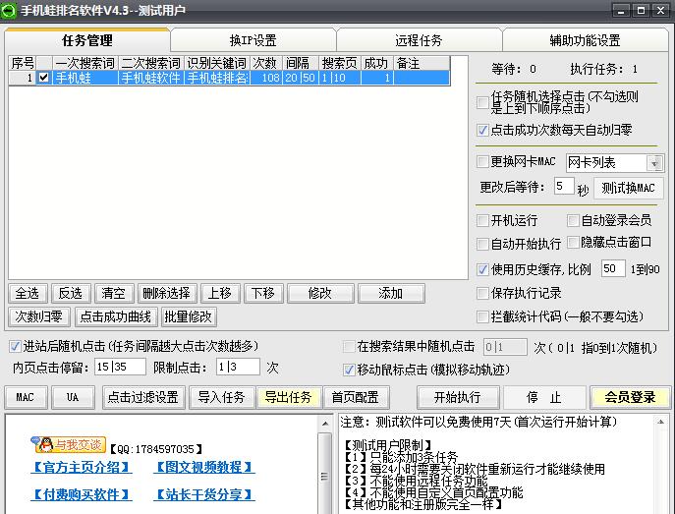Toggle the checkbox in task row 1
The width and height of the screenshot is (675, 514).
(x=43, y=78)
